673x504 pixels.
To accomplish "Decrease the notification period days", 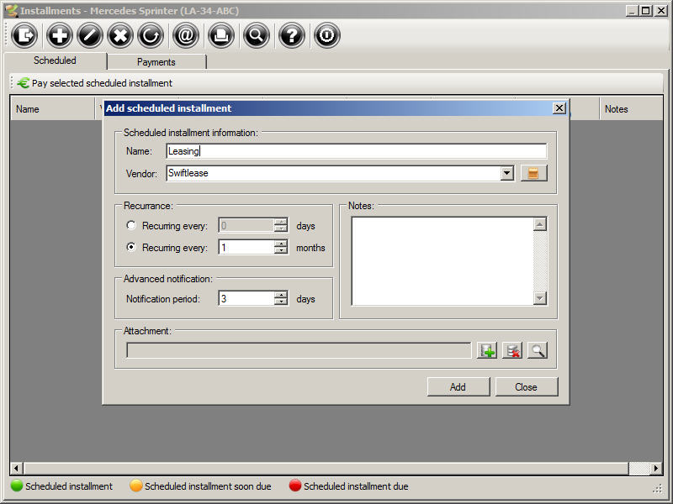I will (281, 302).
